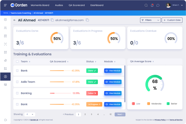
Task: View Module for first Bank row
Action: click(x=113, y=71)
